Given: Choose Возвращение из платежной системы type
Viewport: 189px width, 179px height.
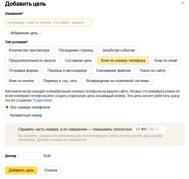Looking at the screenshot, I should [x=118, y=81].
